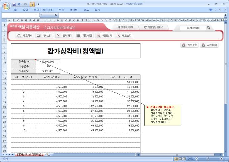Click the 시트해제 unlock button
Screen dimensions: 229x162
[209, 45]
